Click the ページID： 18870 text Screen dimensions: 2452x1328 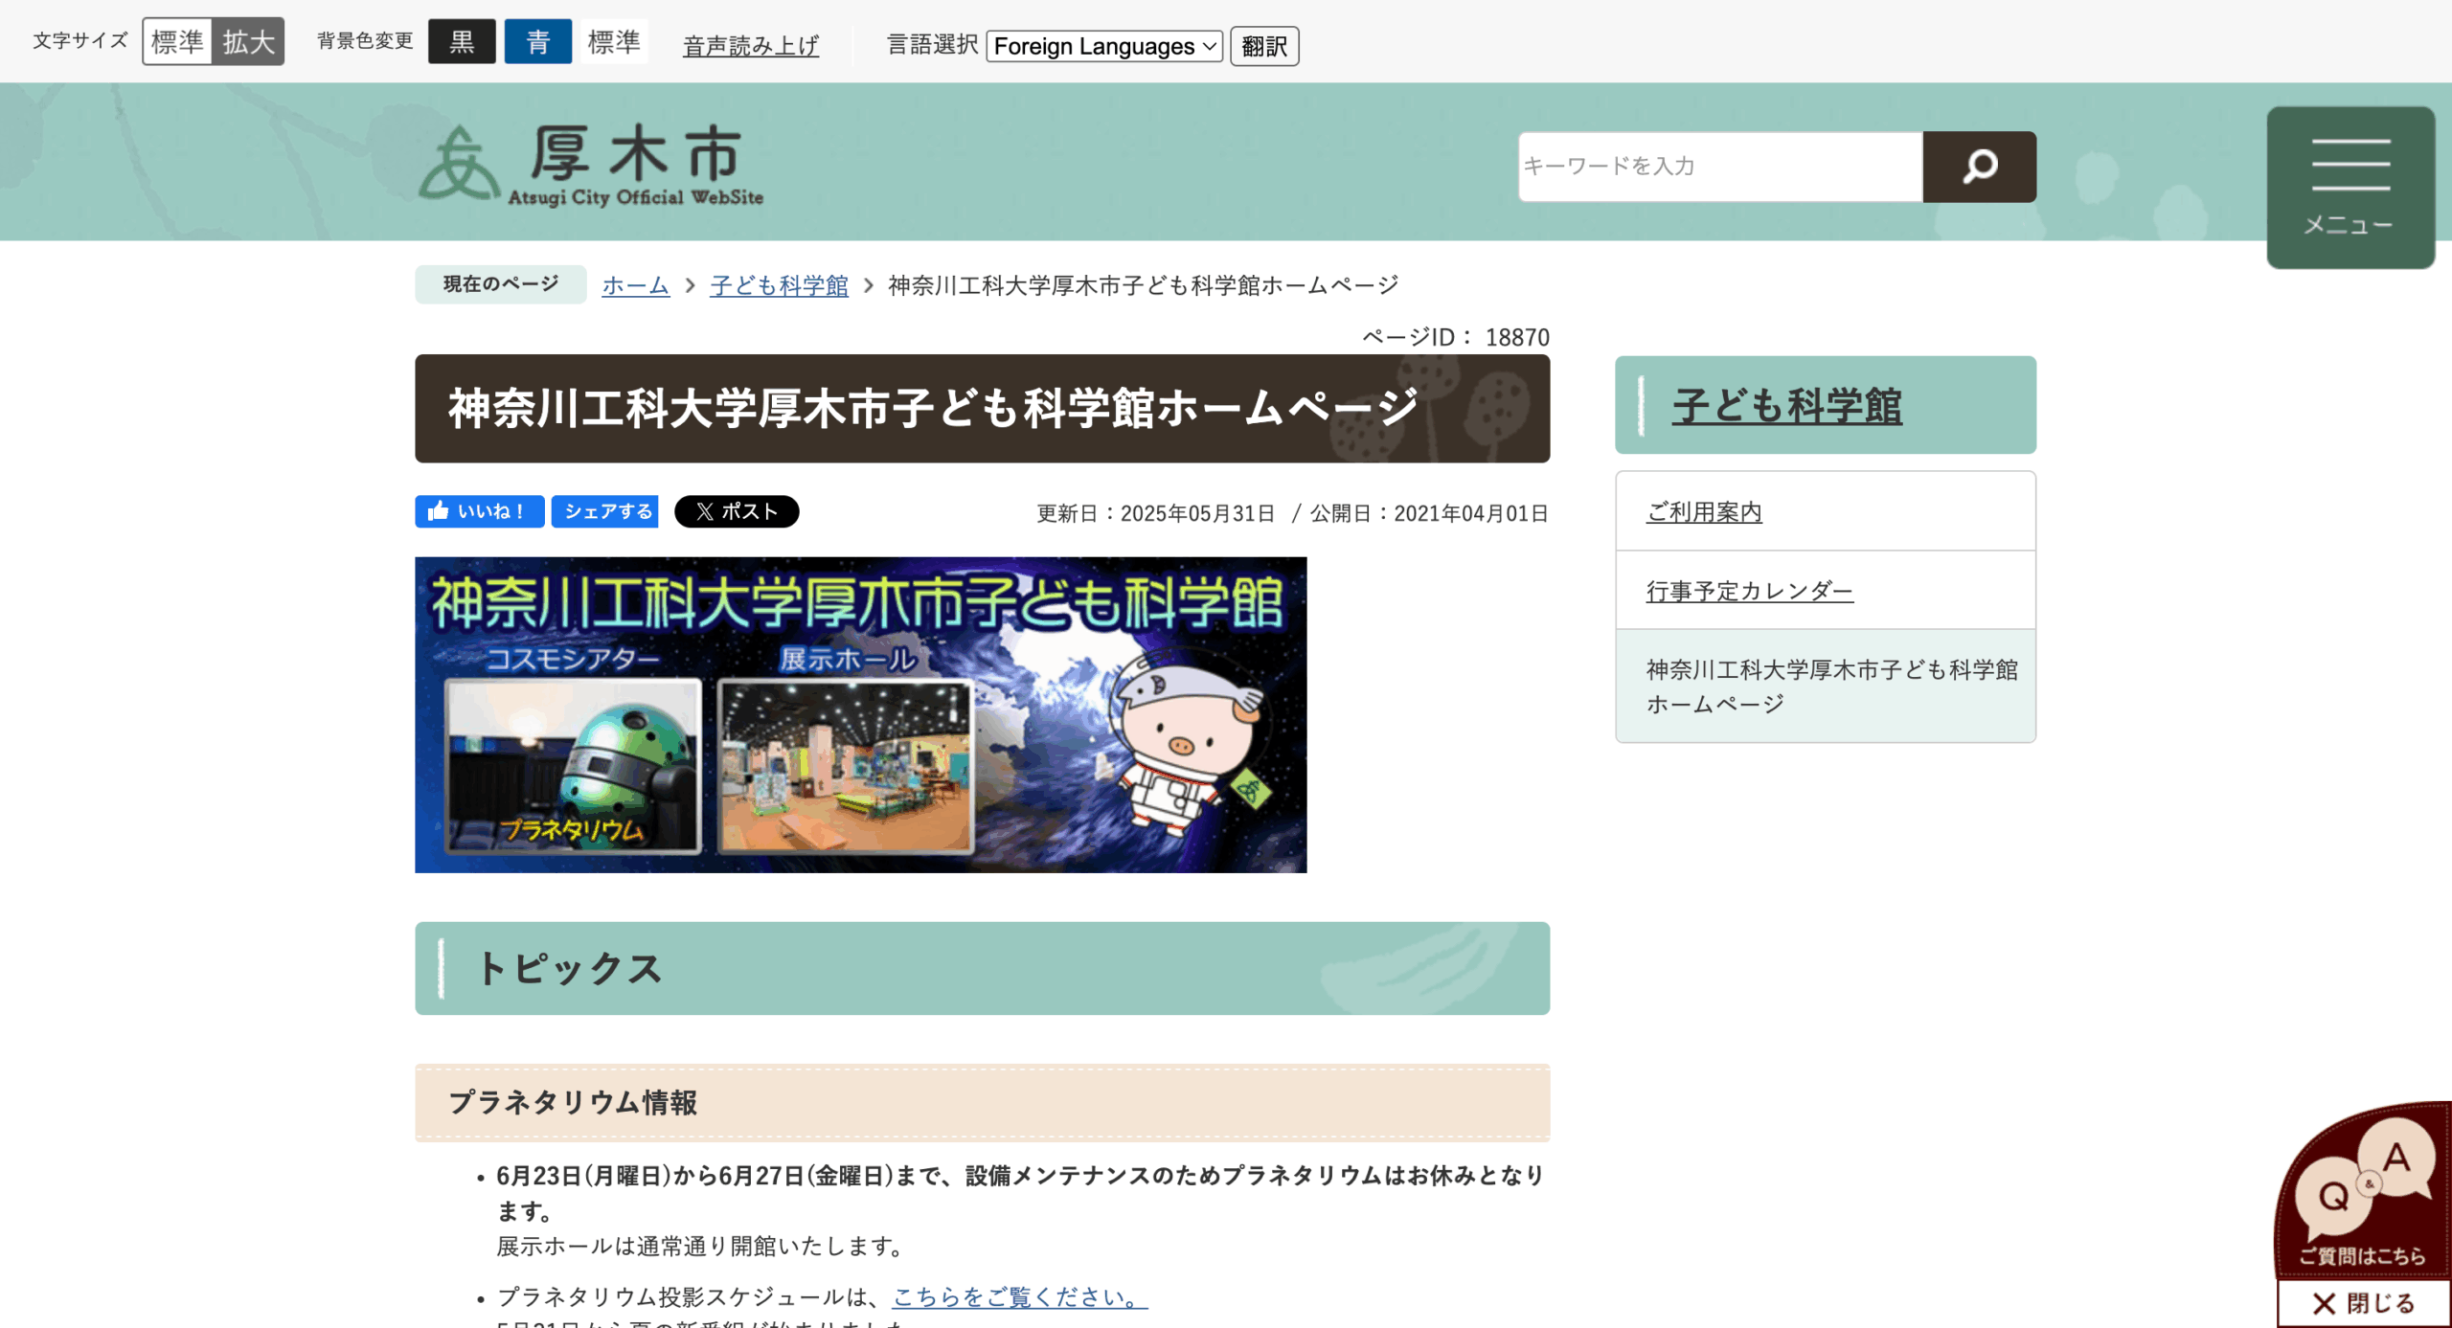pyautogui.click(x=1455, y=337)
